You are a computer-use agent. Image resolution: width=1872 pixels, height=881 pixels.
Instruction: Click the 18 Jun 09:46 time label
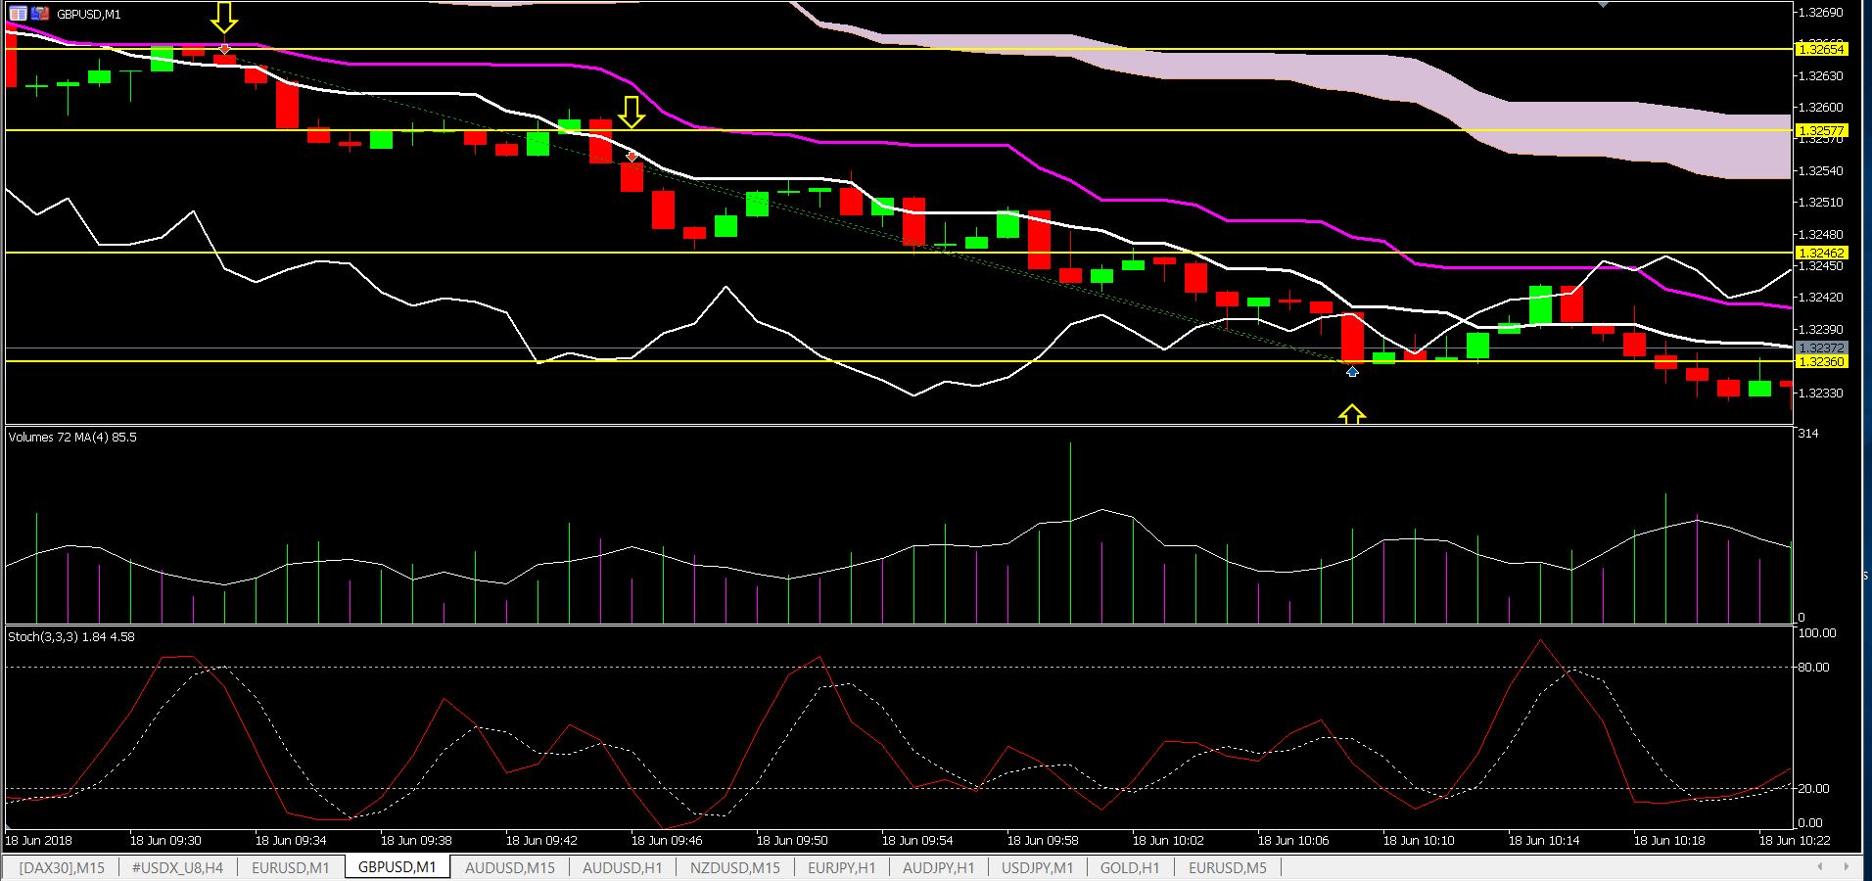click(667, 841)
